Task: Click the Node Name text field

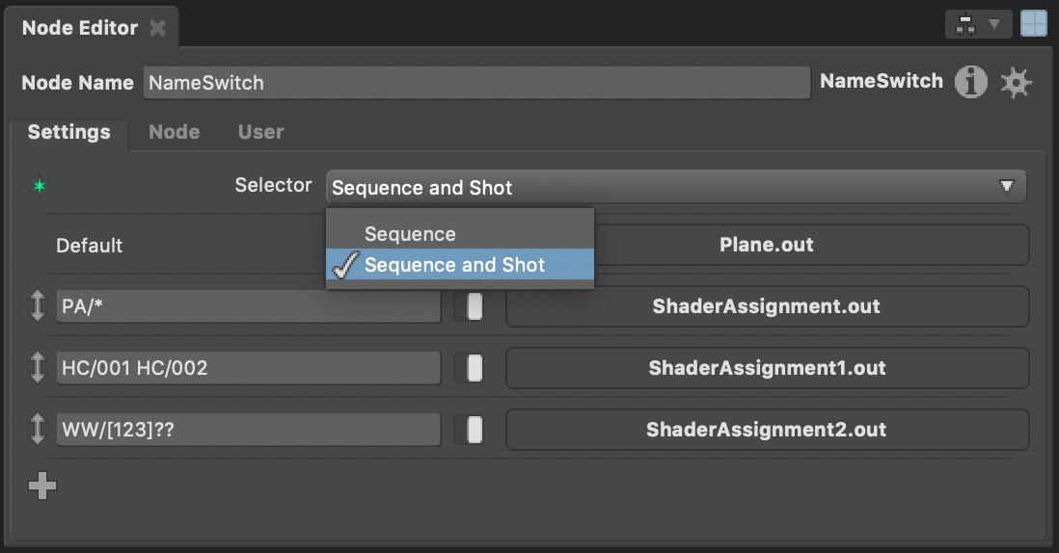Action: pos(476,83)
